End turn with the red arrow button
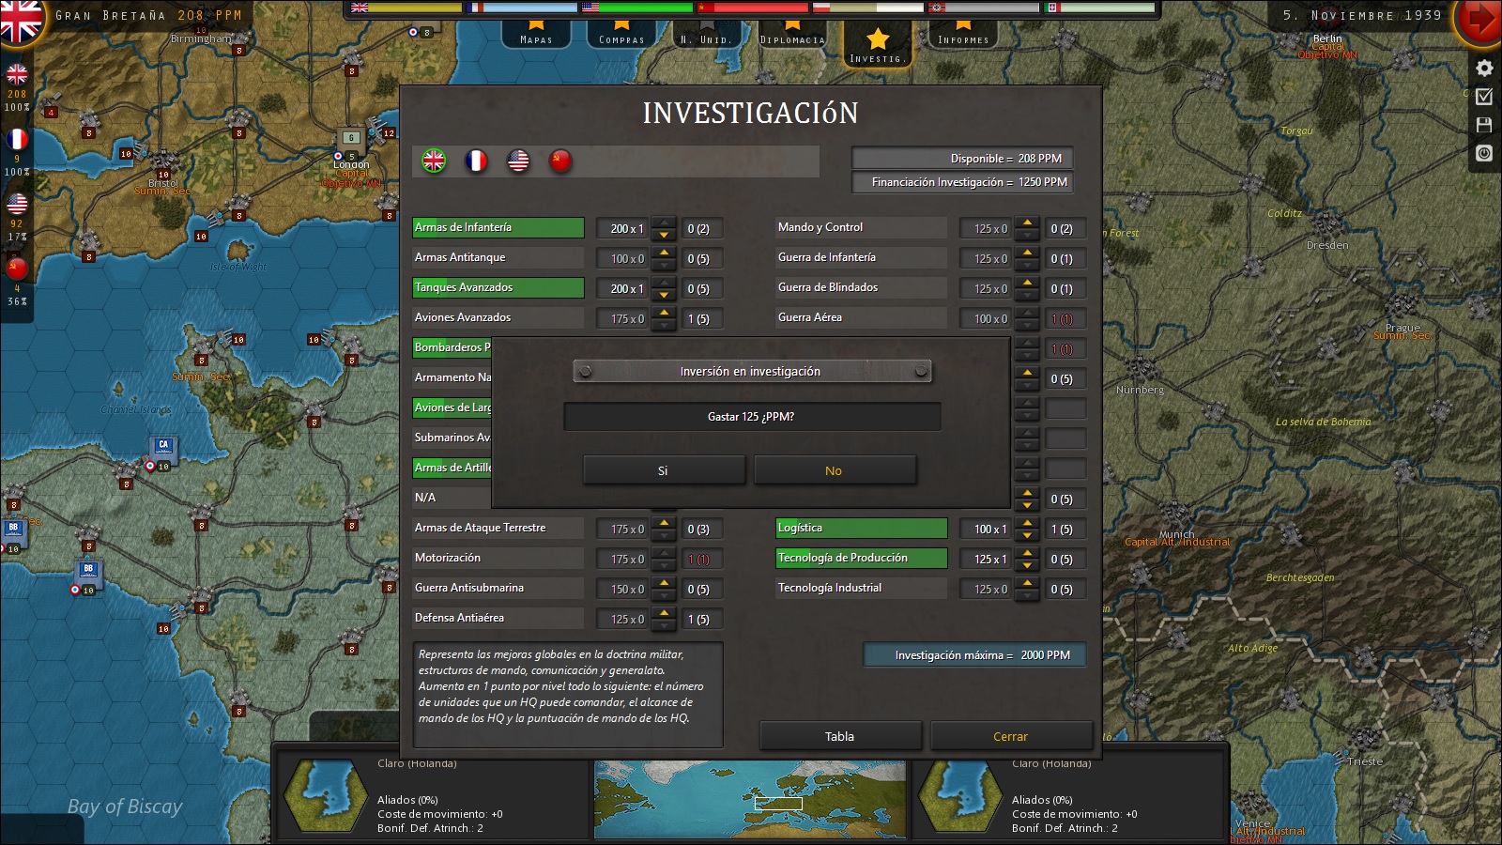Image resolution: width=1502 pixels, height=845 pixels. (1479, 20)
